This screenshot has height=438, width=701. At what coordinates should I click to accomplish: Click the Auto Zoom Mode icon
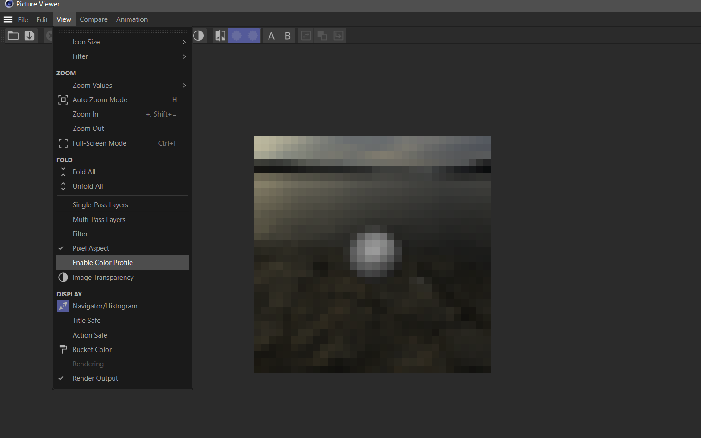[x=63, y=99]
